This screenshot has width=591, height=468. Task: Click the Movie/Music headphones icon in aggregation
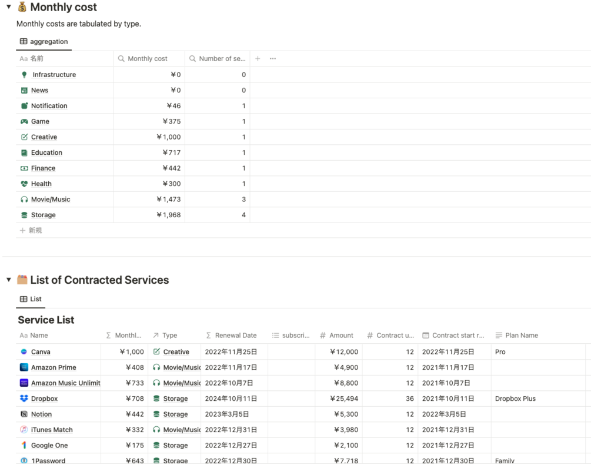pos(24,200)
